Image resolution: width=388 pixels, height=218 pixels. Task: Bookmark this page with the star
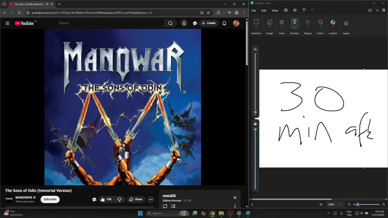[x=208, y=13]
